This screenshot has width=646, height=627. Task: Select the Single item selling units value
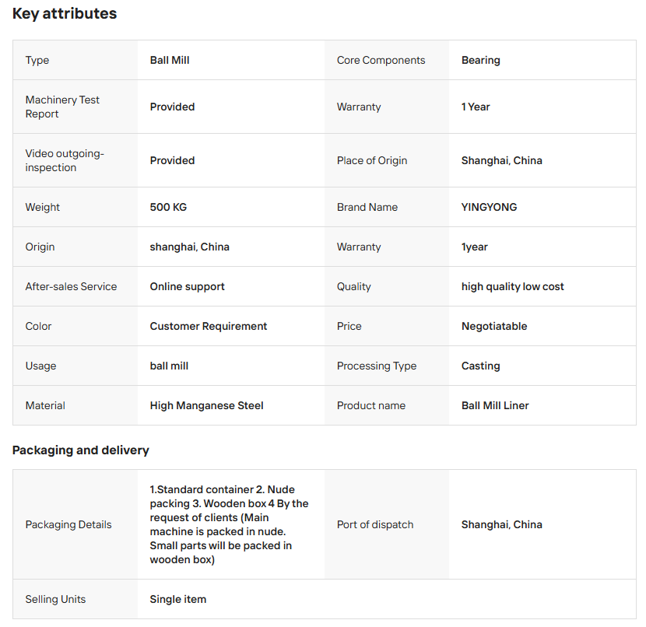pyautogui.click(x=177, y=599)
